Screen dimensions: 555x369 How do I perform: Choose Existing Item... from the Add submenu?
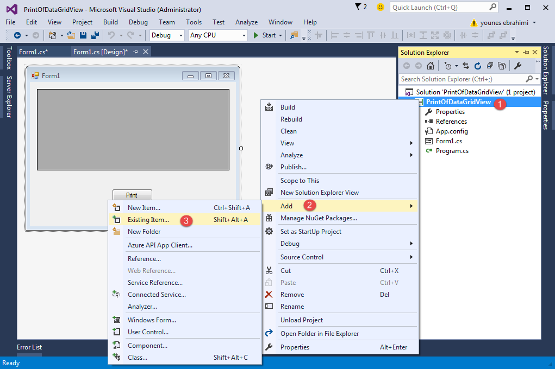[148, 220]
